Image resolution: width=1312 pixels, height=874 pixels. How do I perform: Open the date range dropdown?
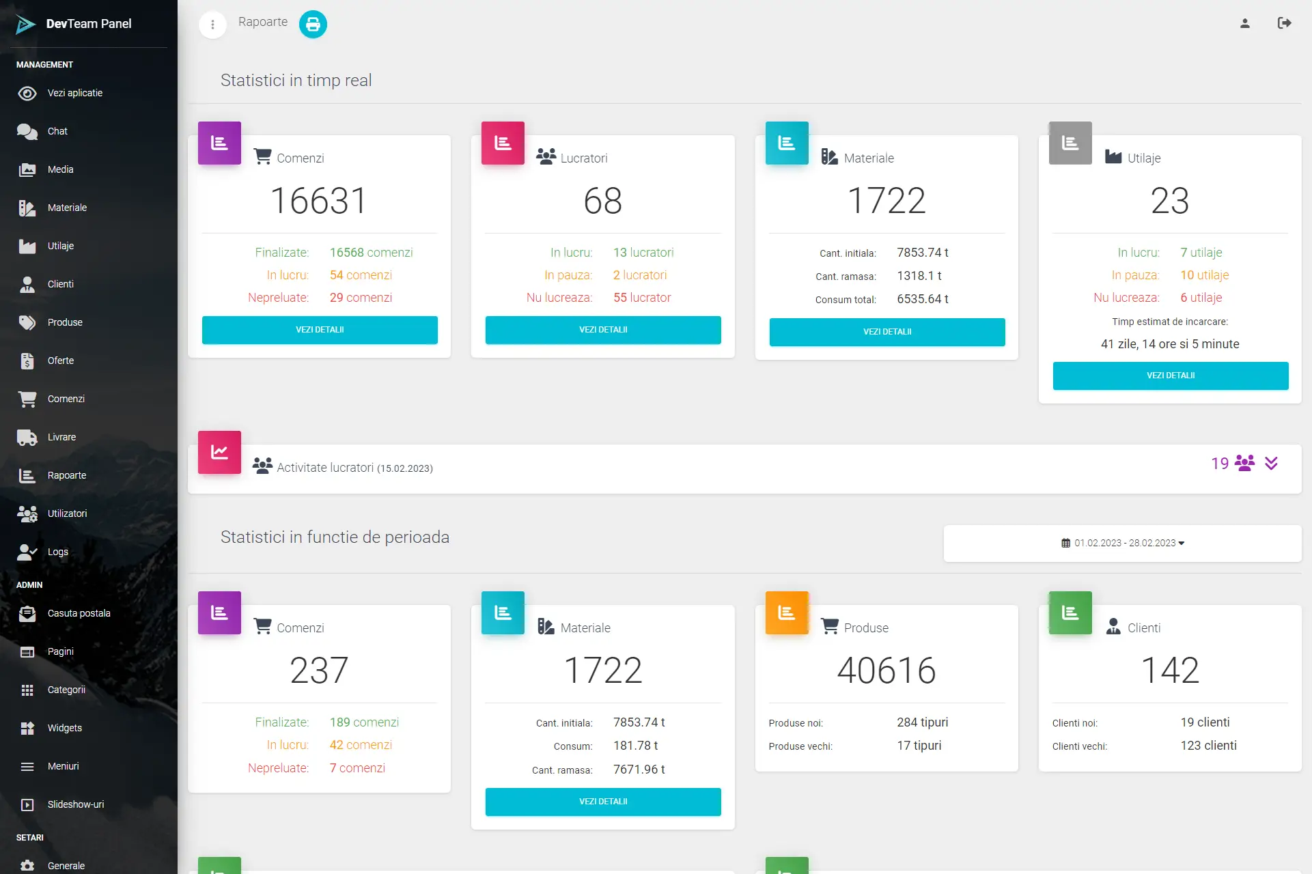click(x=1122, y=544)
